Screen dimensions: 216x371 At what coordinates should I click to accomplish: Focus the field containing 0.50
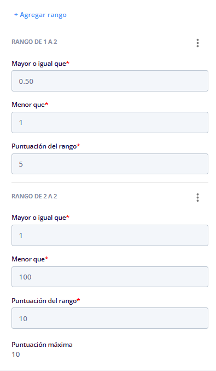110,81
